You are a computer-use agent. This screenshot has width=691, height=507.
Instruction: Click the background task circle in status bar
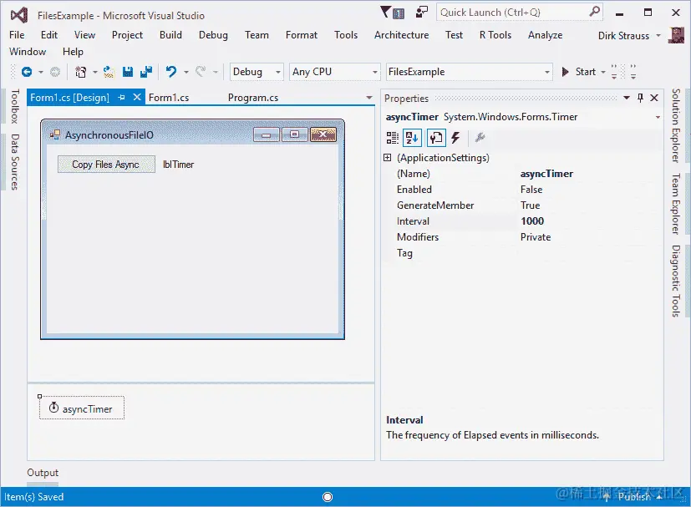point(328,497)
